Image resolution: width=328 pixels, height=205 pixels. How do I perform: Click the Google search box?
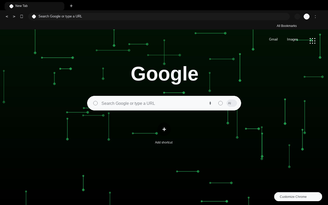tap(164, 103)
